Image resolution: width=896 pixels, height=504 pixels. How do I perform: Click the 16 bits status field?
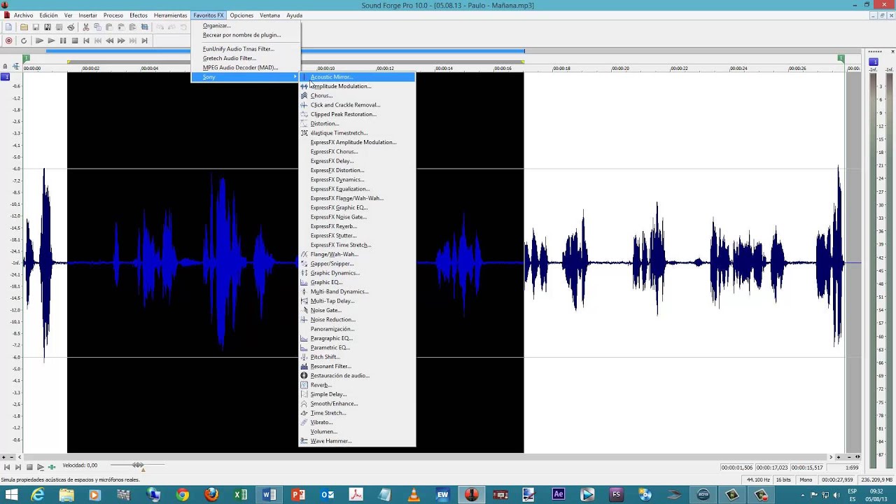point(783,480)
